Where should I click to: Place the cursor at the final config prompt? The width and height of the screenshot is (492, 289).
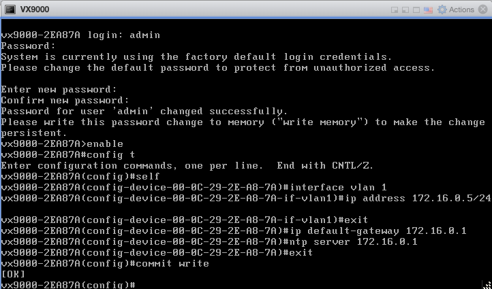point(139,285)
